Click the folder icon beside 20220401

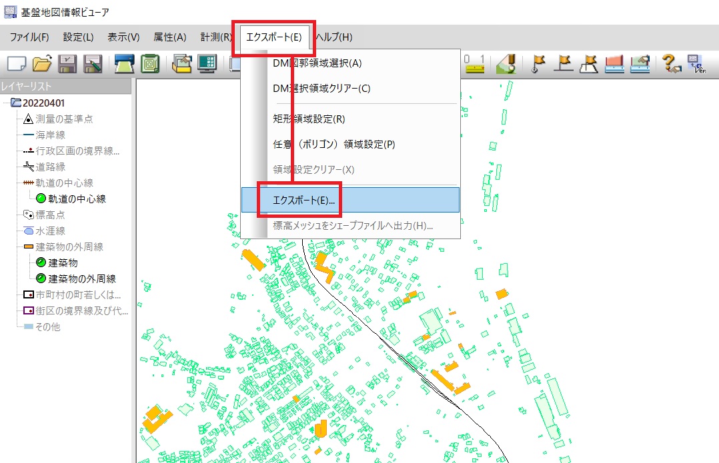click(x=16, y=103)
